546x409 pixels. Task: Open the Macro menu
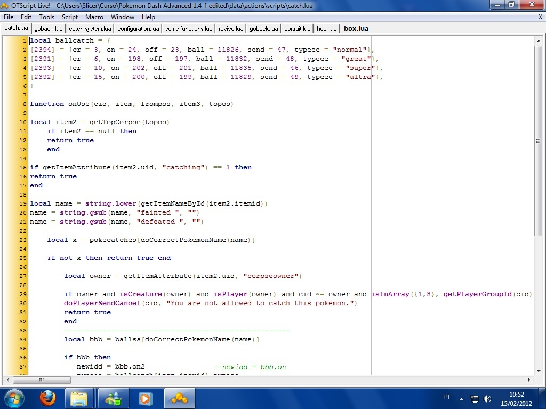pos(94,17)
